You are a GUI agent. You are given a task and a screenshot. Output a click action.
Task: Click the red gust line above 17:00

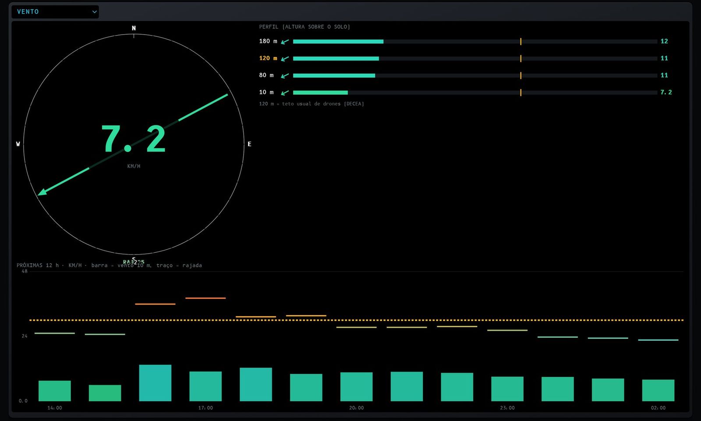(x=205, y=298)
